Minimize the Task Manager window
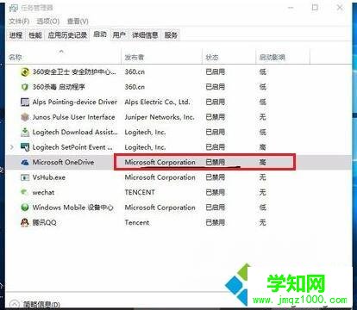 click(291, 8)
